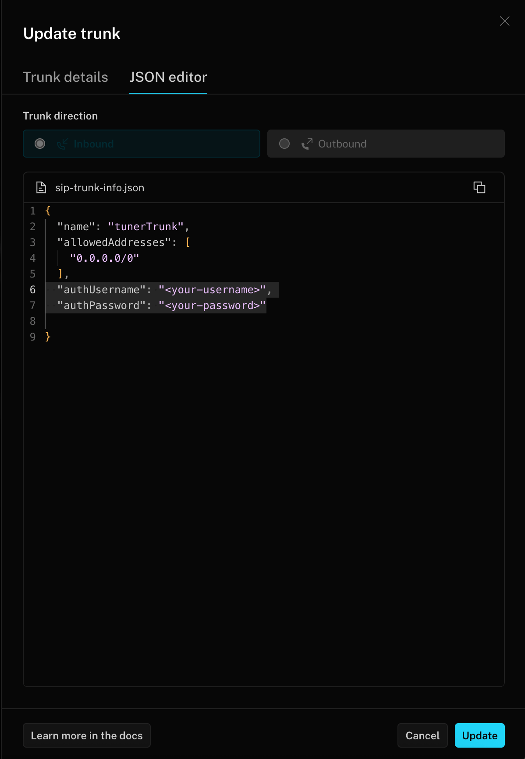The height and width of the screenshot is (759, 525).
Task: Click the Update button
Action: pyautogui.click(x=480, y=735)
